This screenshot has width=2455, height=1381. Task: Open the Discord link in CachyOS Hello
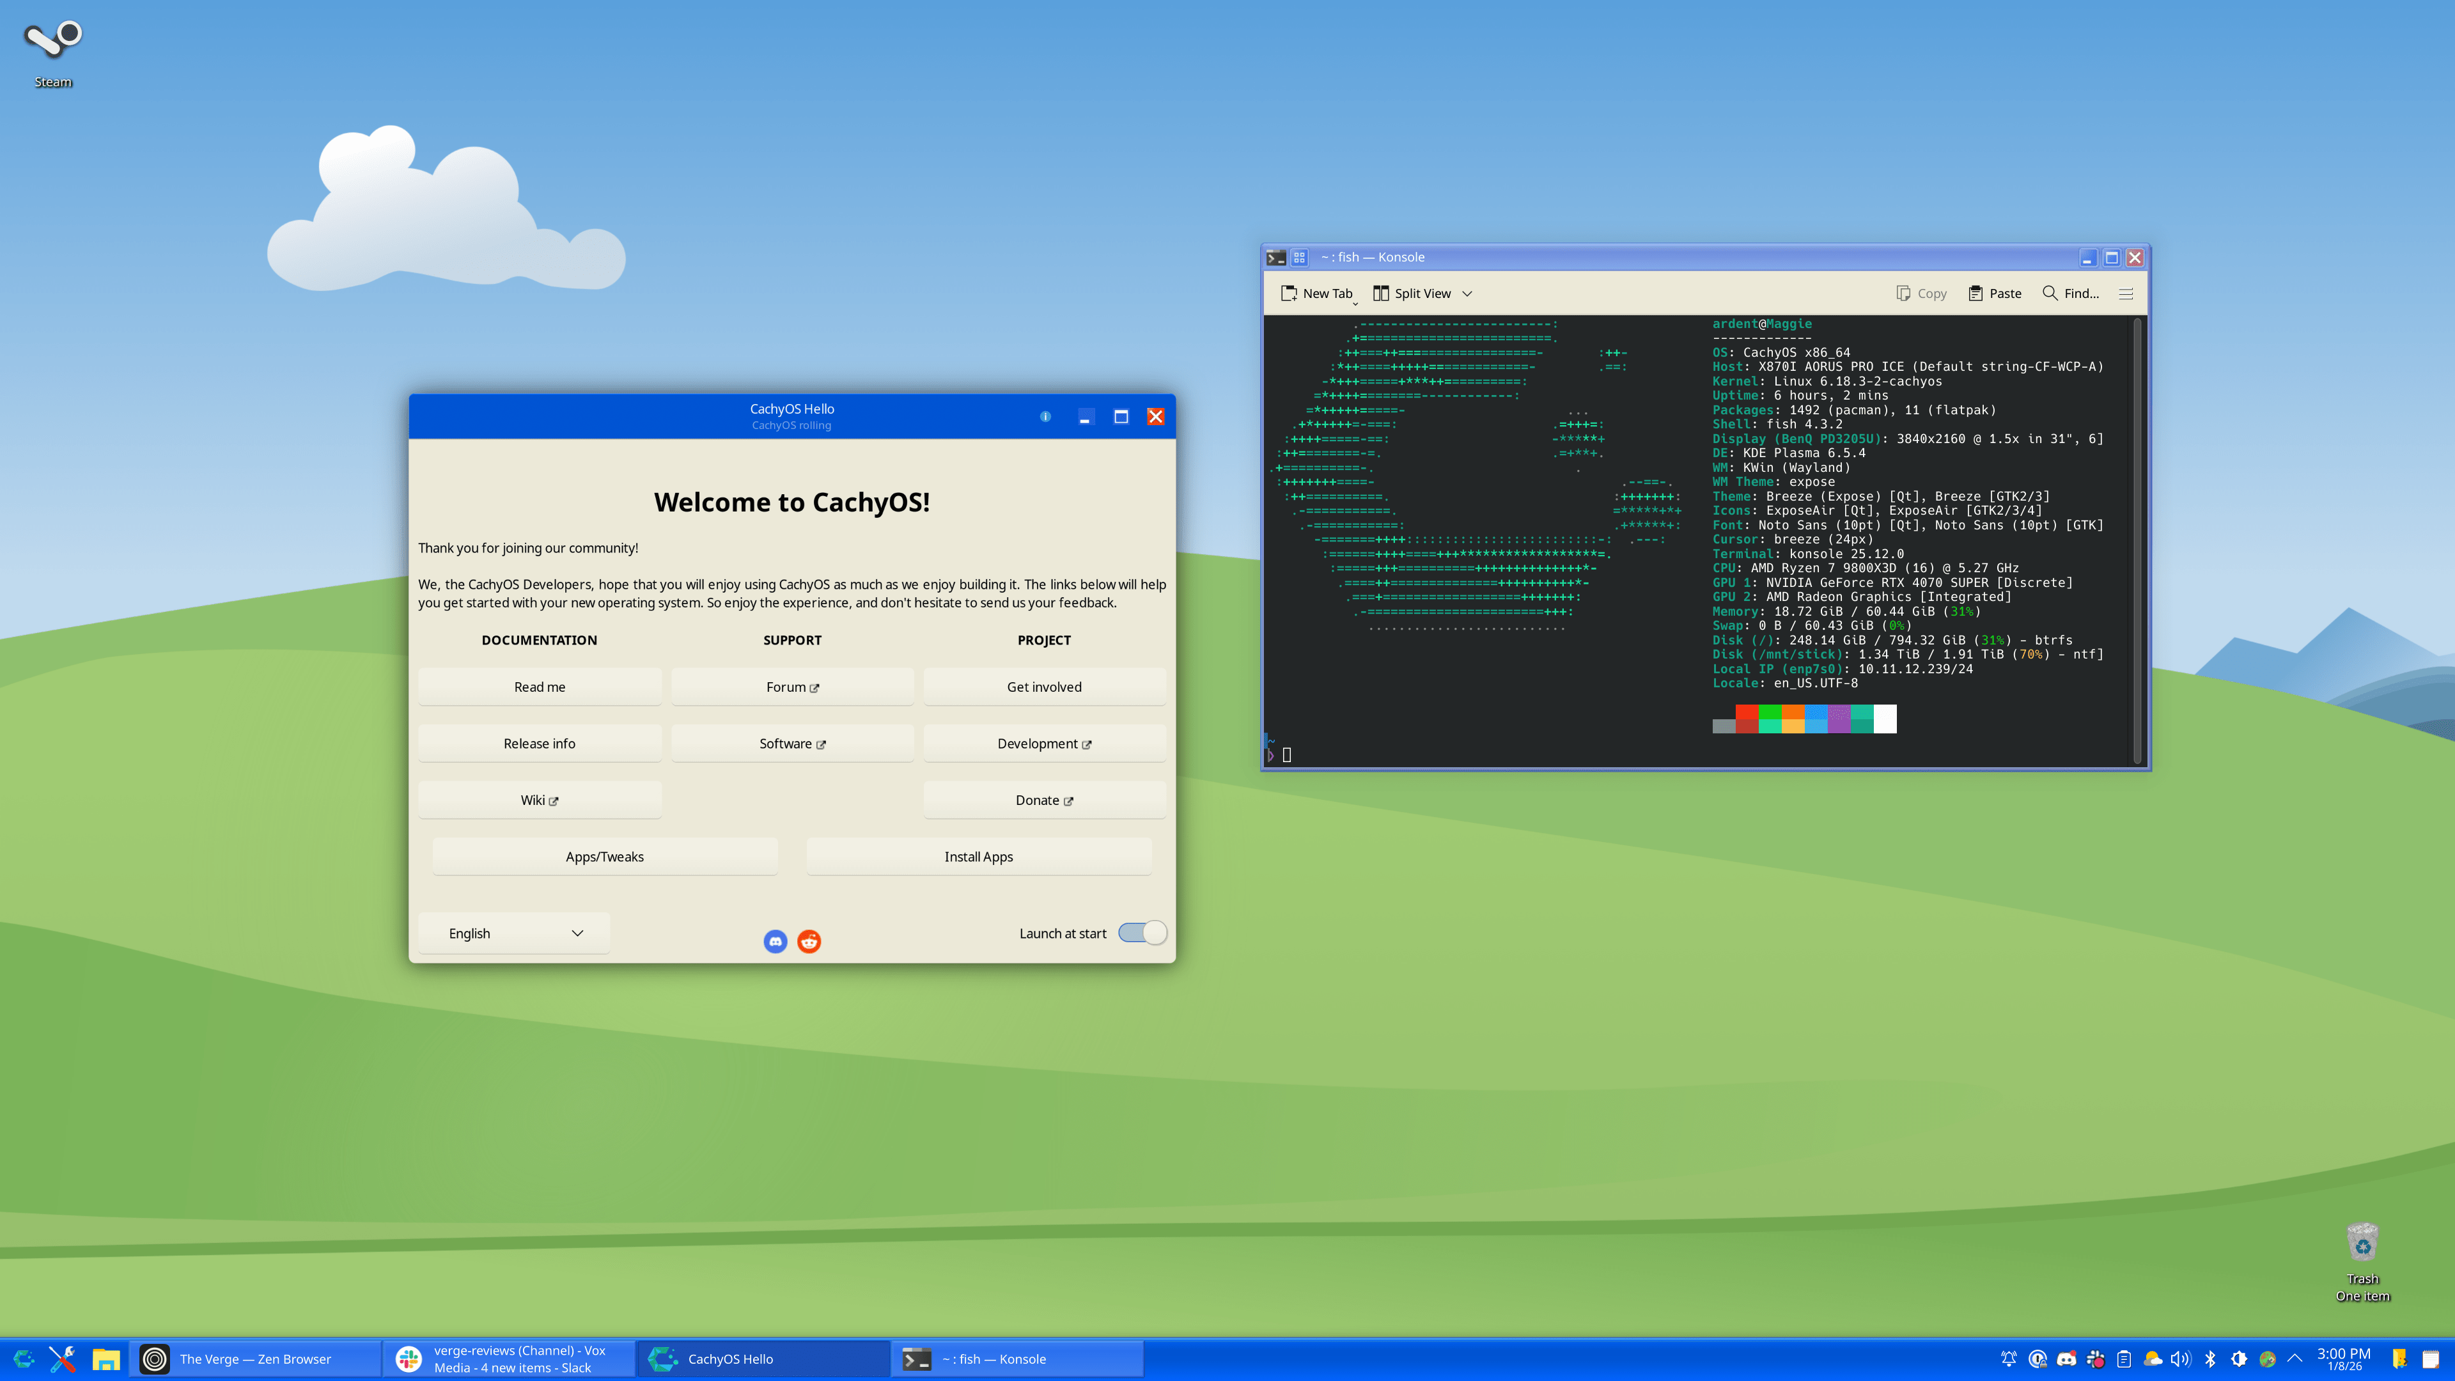(x=775, y=940)
